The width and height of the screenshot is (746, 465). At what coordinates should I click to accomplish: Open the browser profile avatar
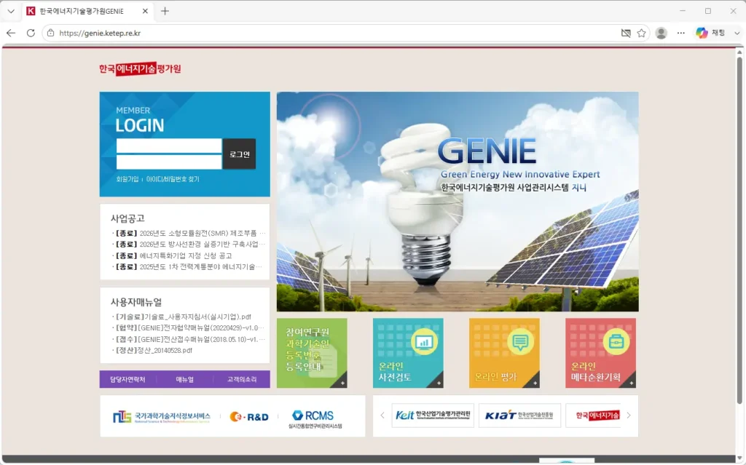(x=661, y=33)
